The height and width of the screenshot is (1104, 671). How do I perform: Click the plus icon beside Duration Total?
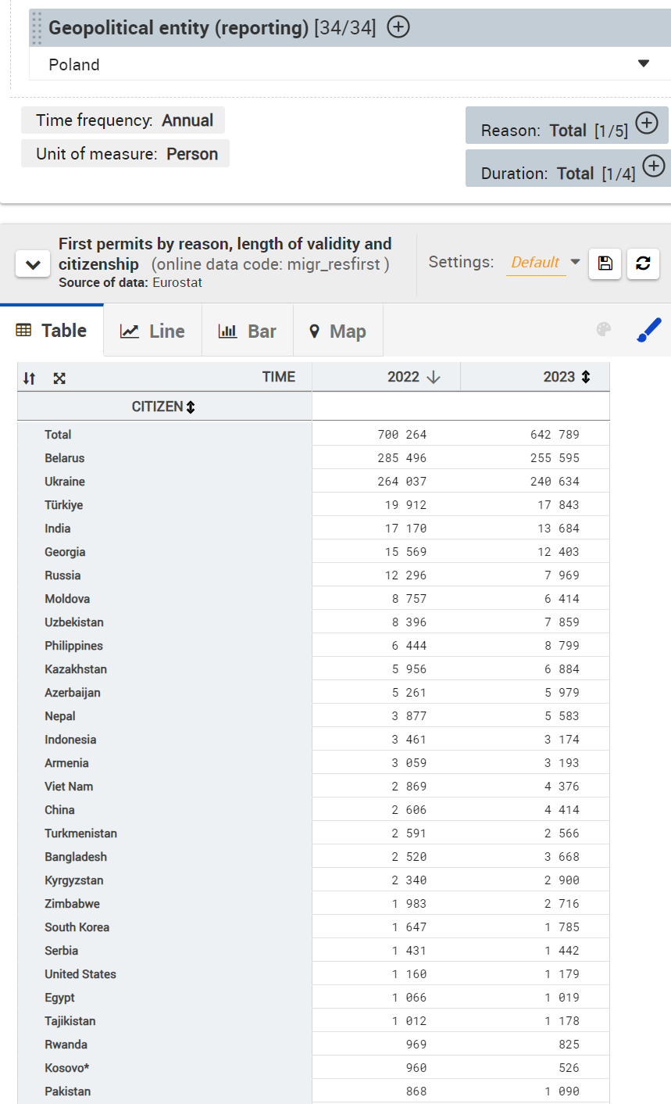point(653,166)
